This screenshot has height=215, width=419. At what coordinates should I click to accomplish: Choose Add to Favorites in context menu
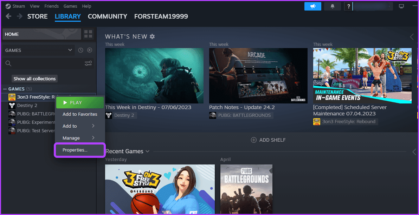(80, 114)
